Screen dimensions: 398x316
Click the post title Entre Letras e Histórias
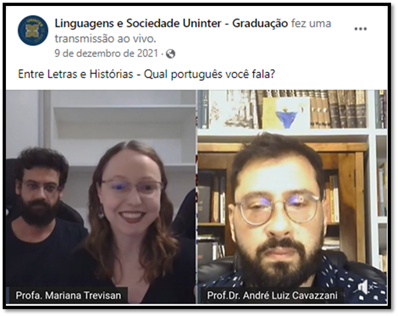76,74
